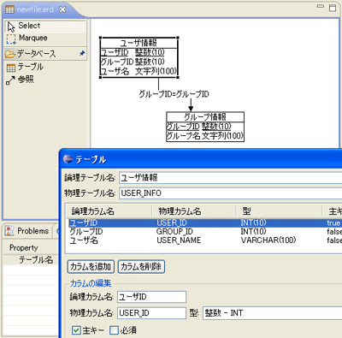This screenshot has width=342, height=338.
Task: Click the GROUP_ID physical name cell
Action: 174,231
